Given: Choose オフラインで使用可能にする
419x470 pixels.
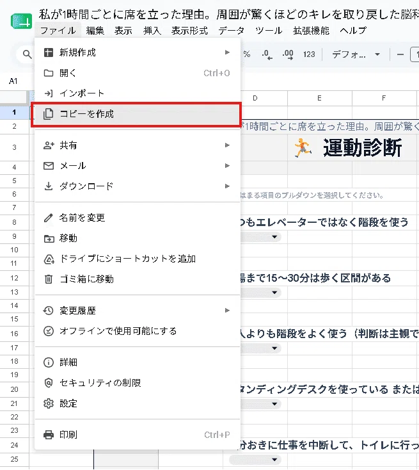Looking at the screenshot, I should (138, 331).
